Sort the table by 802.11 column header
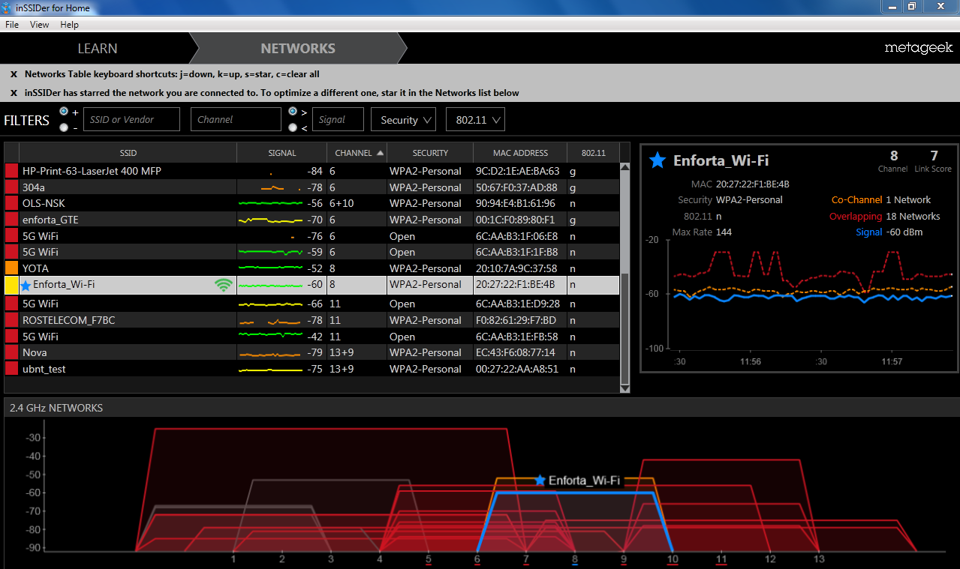This screenshot has height=569, width=960. click(593, 153)
